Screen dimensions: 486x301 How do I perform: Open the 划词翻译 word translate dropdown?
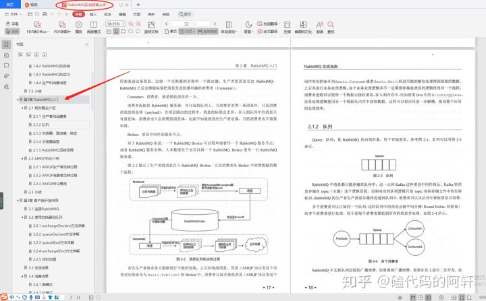point(269,24)
